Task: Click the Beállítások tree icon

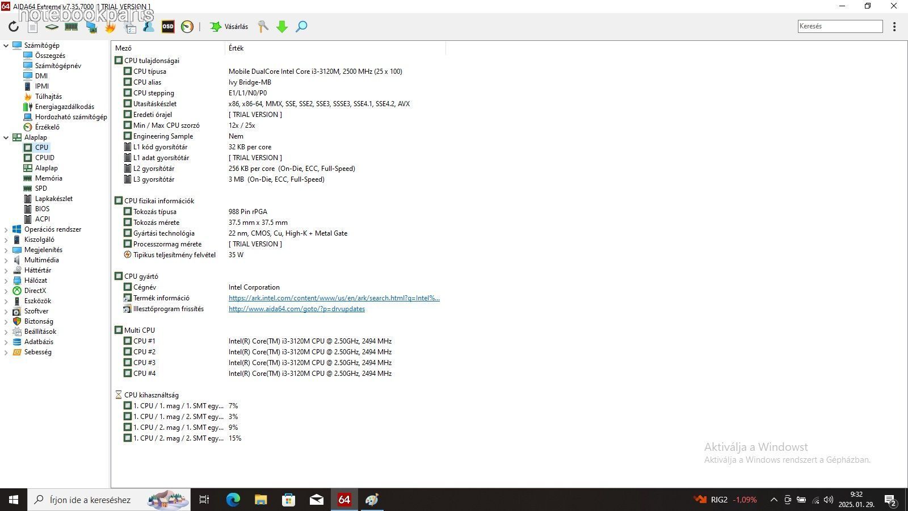Action: tap(17, 332)
